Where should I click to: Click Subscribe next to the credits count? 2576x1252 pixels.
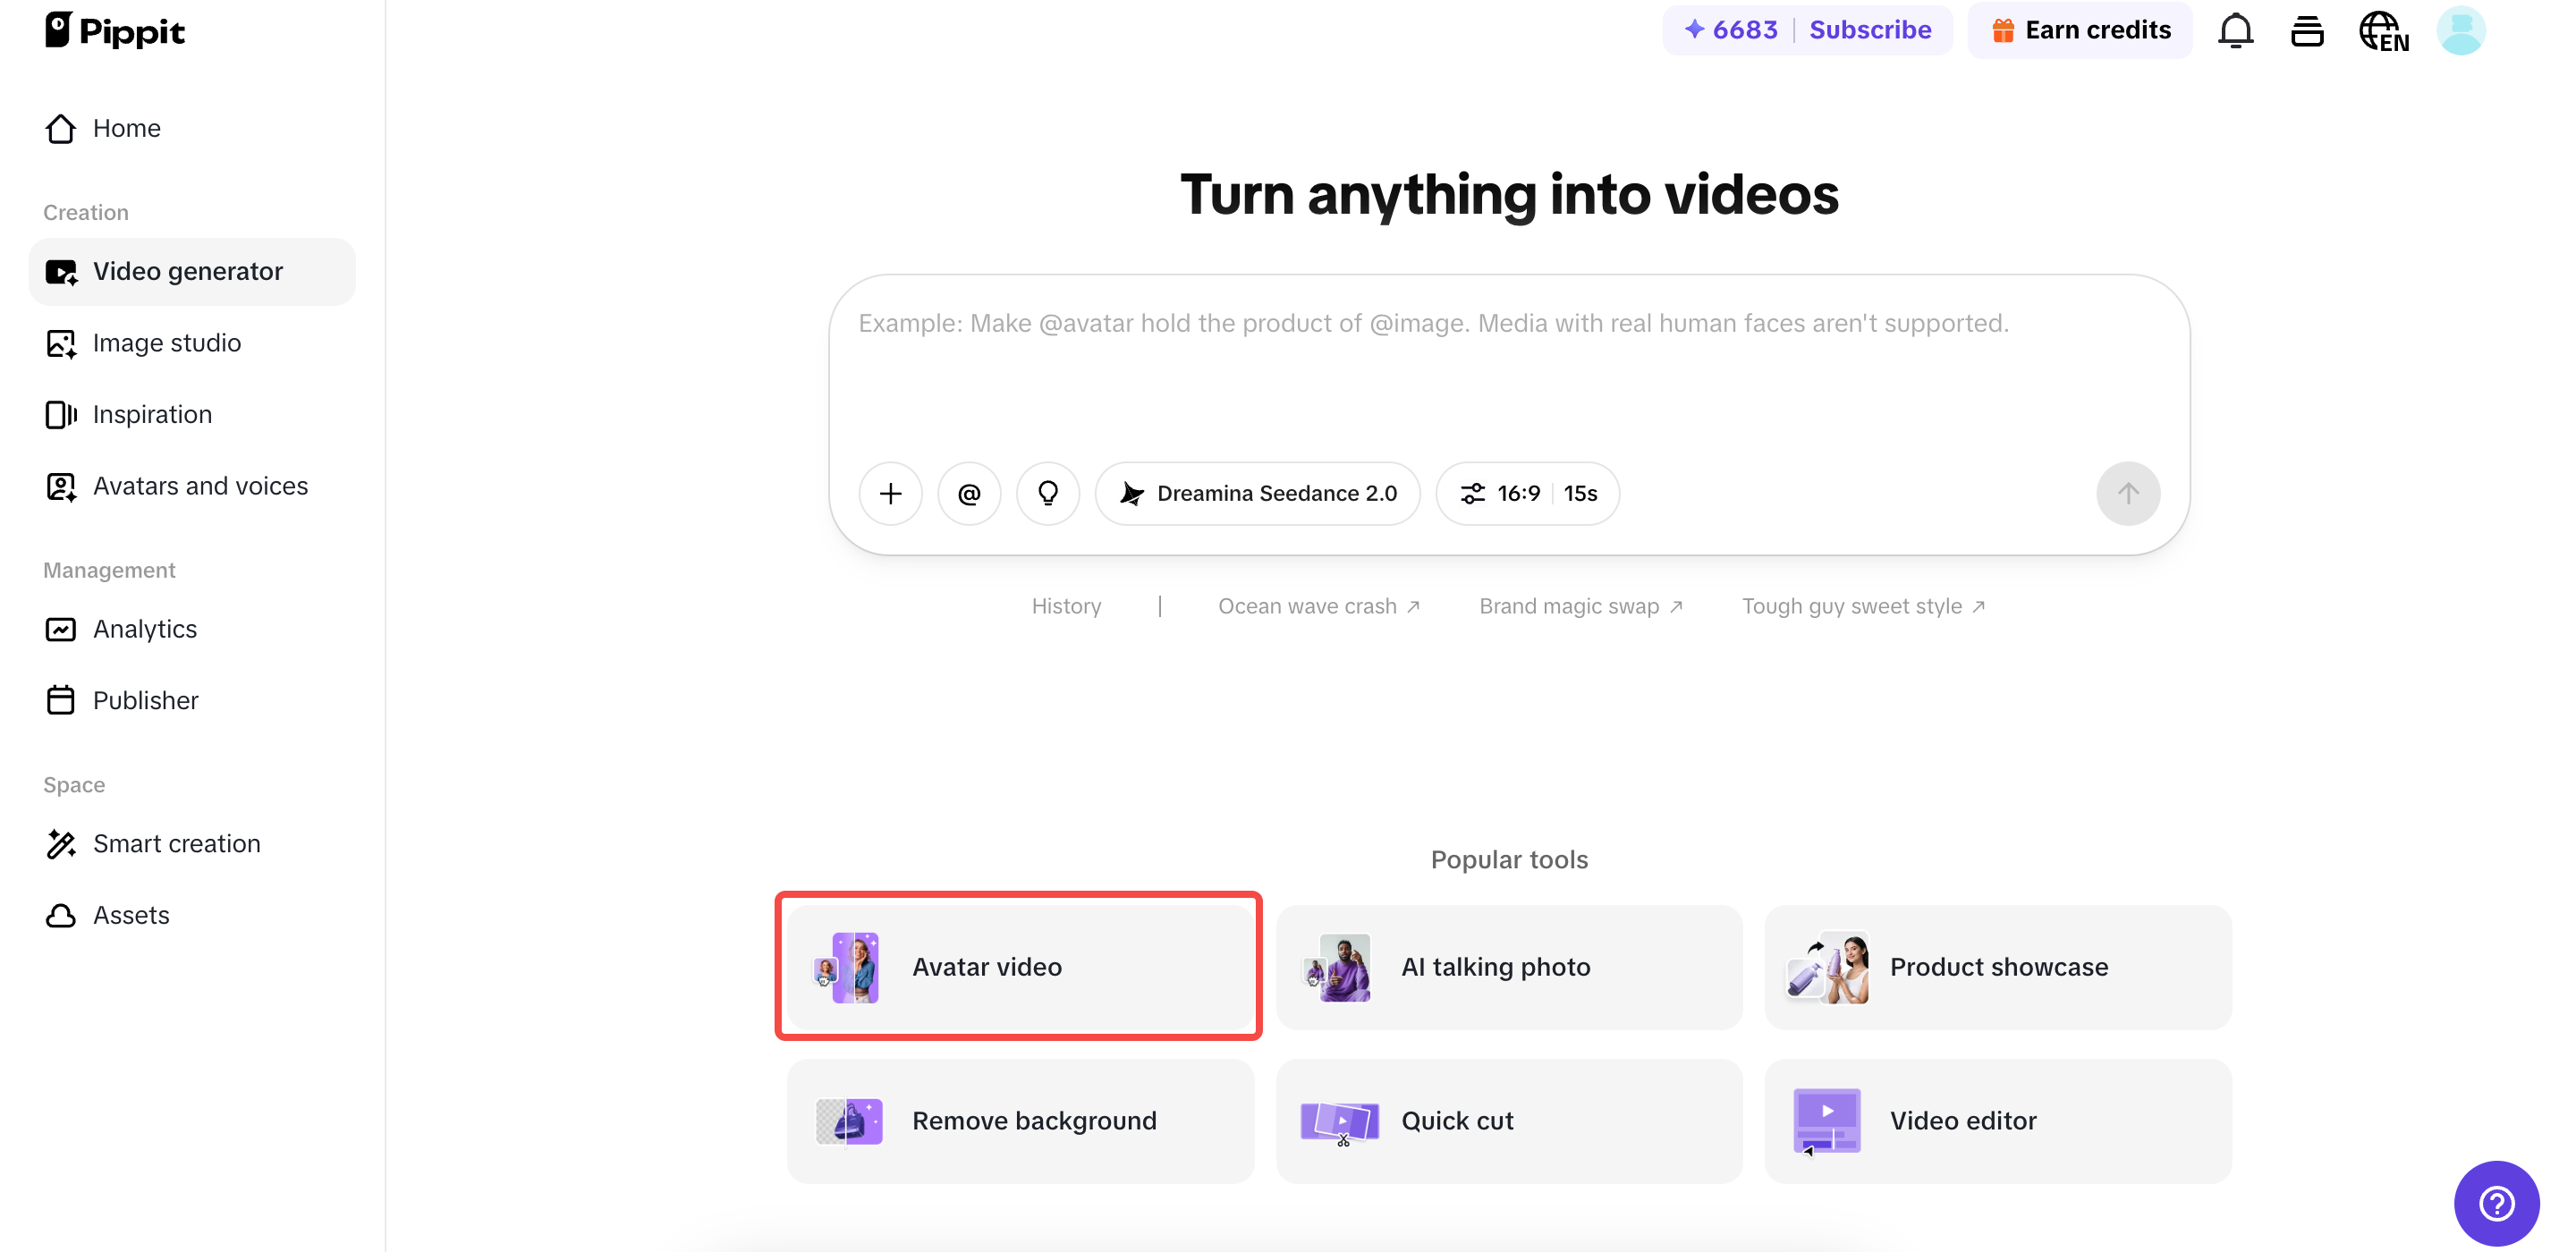(x=1871, y=29)
